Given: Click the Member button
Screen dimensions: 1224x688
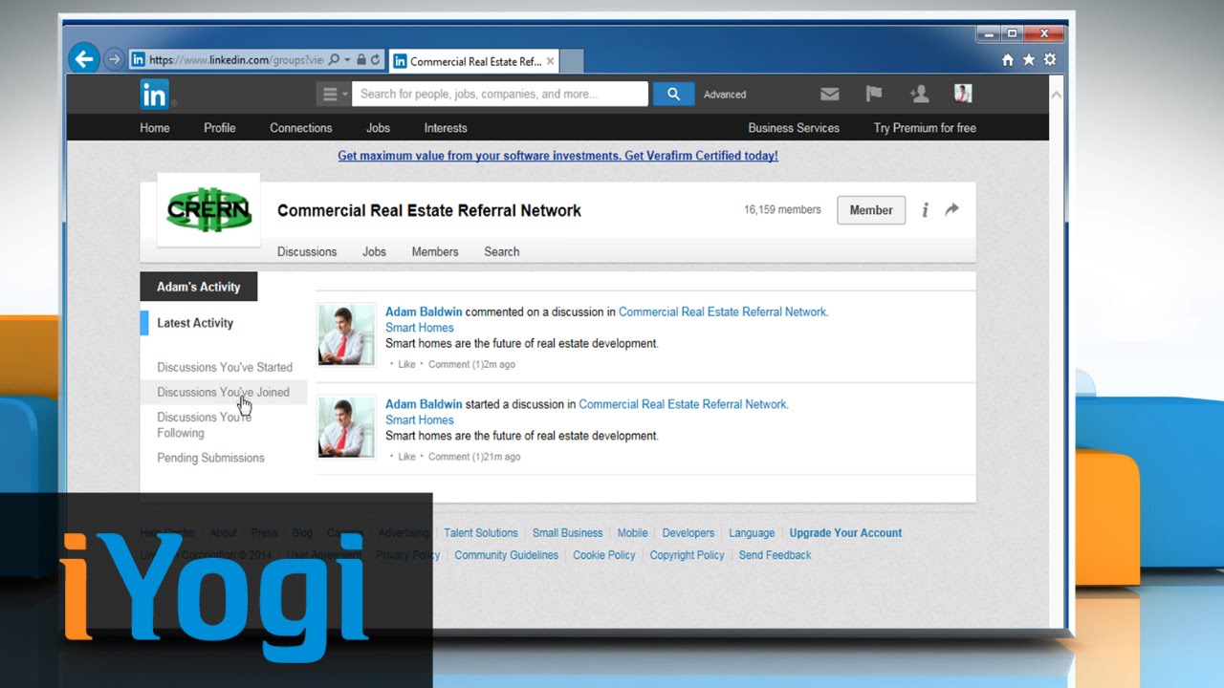Looking at the screenshot, I should (871, 210).
